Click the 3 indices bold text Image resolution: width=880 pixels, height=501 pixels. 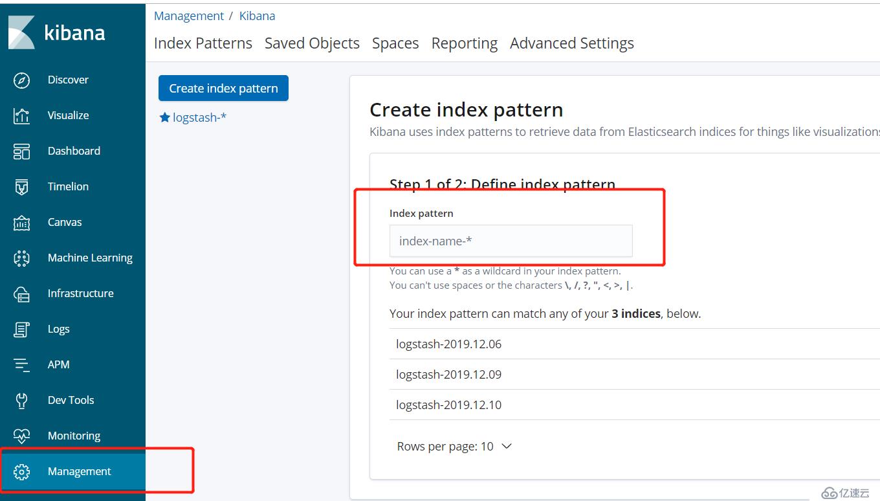click(636, 314)
